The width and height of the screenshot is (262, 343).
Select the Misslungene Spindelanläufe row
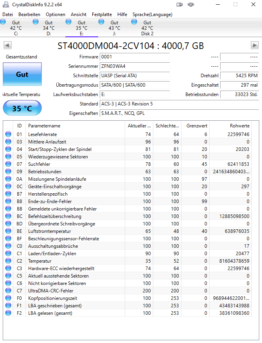point(127,179)
